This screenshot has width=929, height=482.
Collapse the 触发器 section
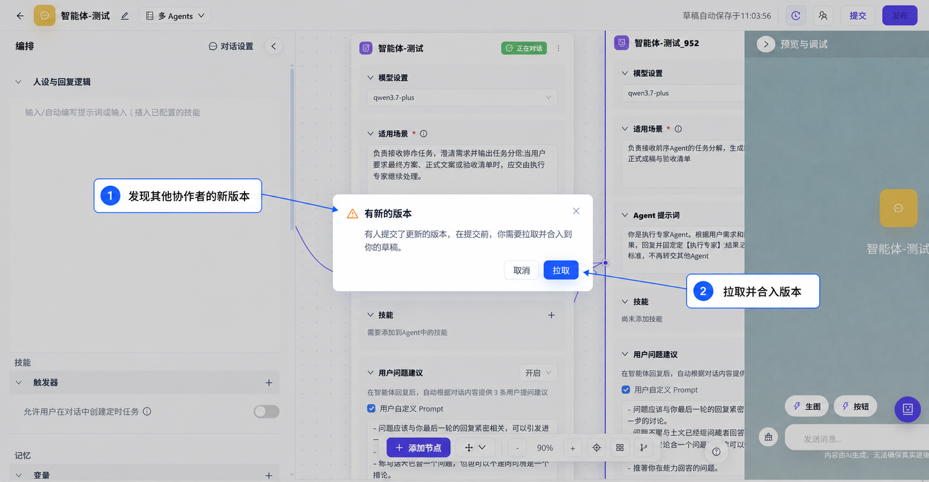point(19,382)
